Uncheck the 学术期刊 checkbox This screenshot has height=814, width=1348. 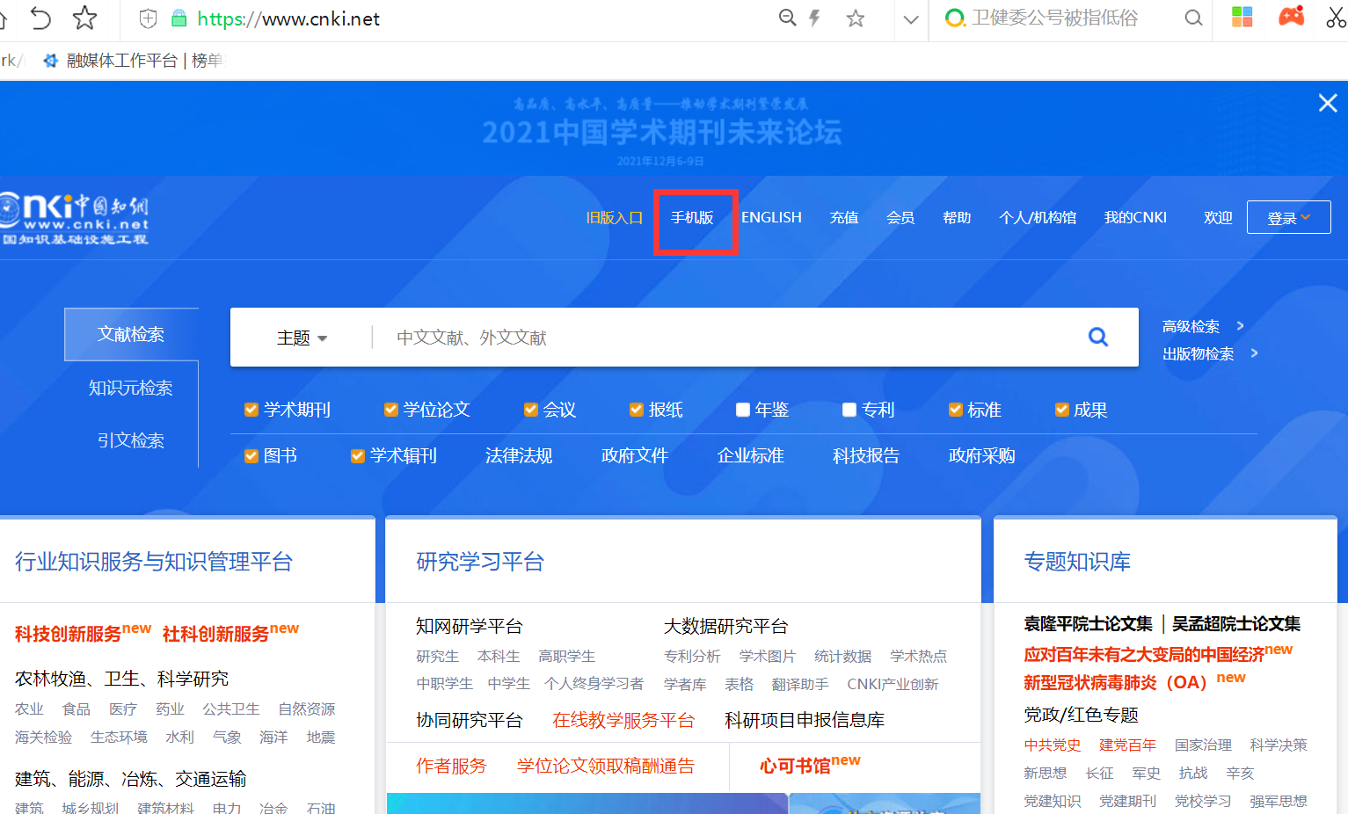tap(251, 410)
